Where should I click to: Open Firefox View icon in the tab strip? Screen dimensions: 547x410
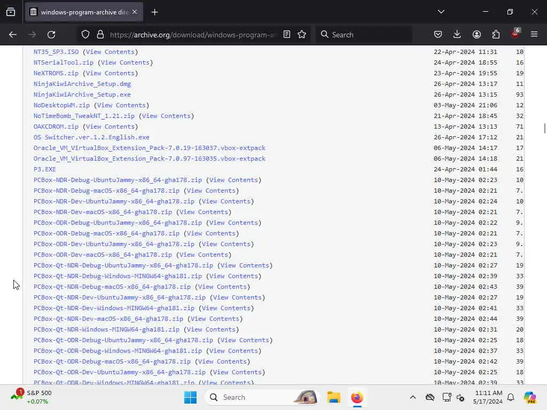11,12
